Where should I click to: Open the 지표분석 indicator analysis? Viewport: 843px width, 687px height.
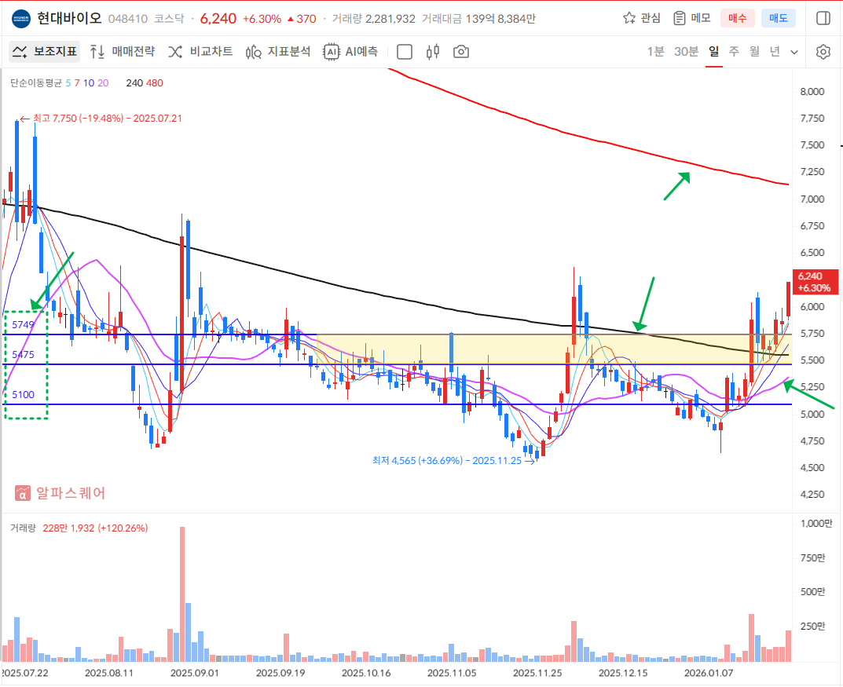click(x=278, y=52)
